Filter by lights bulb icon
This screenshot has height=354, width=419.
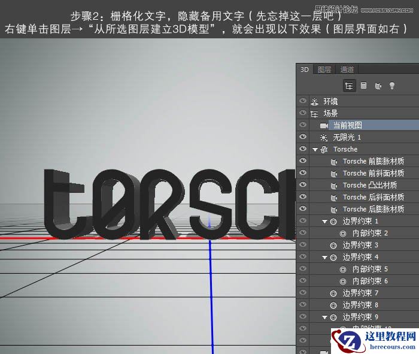tap(392, 86)
